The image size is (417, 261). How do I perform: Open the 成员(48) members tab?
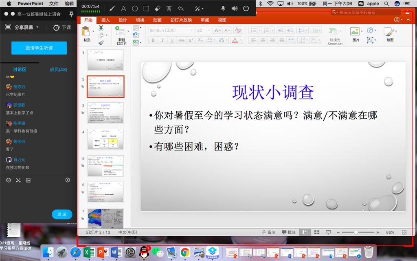tap(58, 70)
